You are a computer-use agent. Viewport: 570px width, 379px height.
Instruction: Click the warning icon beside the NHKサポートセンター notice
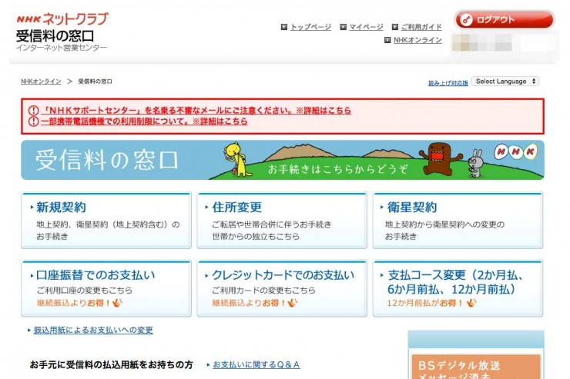(x=33, y=110)
